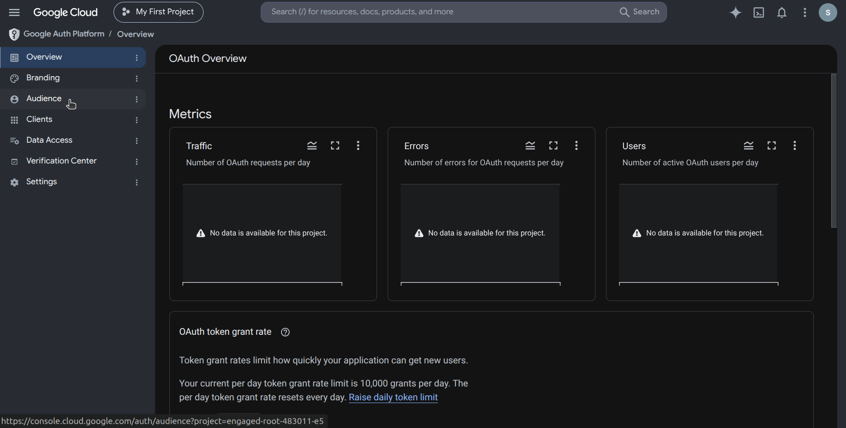Screen dimensions: 846x428
Task: View the Users chart in full screen
Action: point(772,146)
